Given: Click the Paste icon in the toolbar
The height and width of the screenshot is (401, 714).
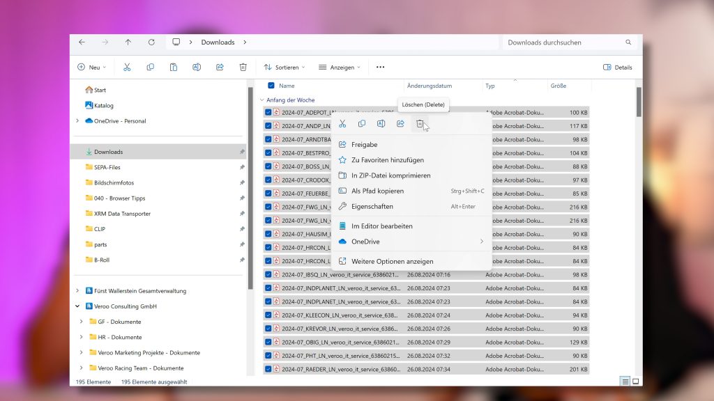Looking at the screenshot, I should click(173, 67).
